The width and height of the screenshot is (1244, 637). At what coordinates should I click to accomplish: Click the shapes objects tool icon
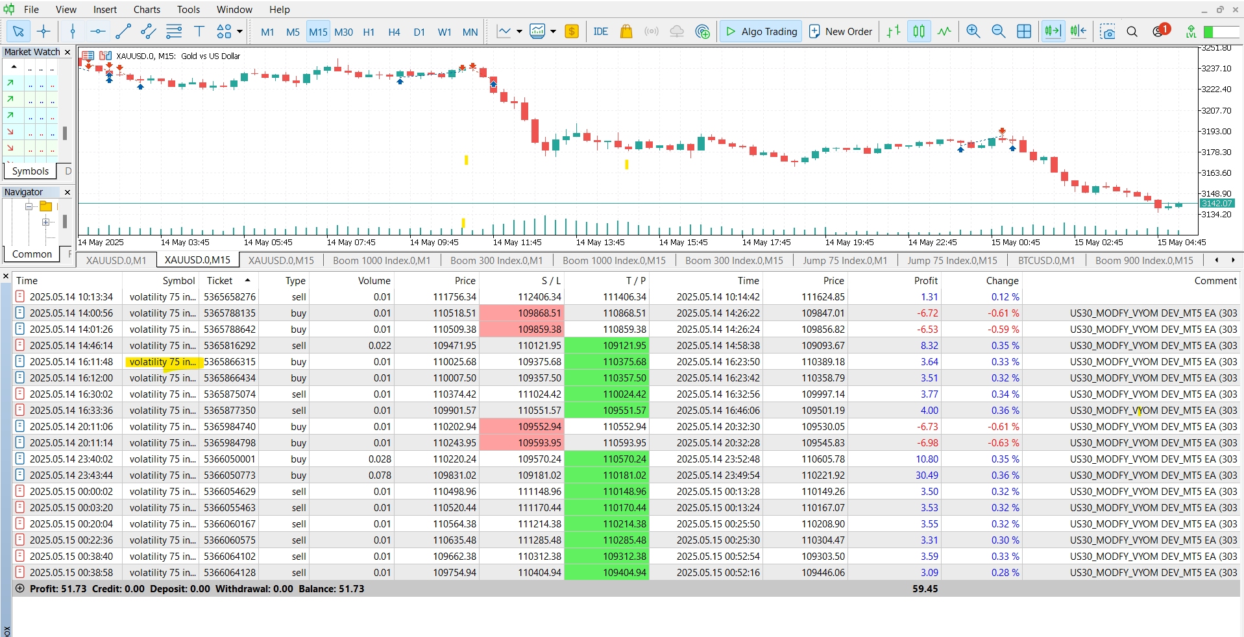pyautogui.click(x=224, y=31)
